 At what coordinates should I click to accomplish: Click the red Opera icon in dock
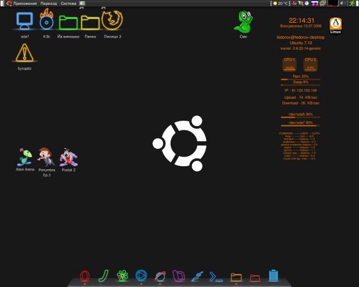coord(85,276)
